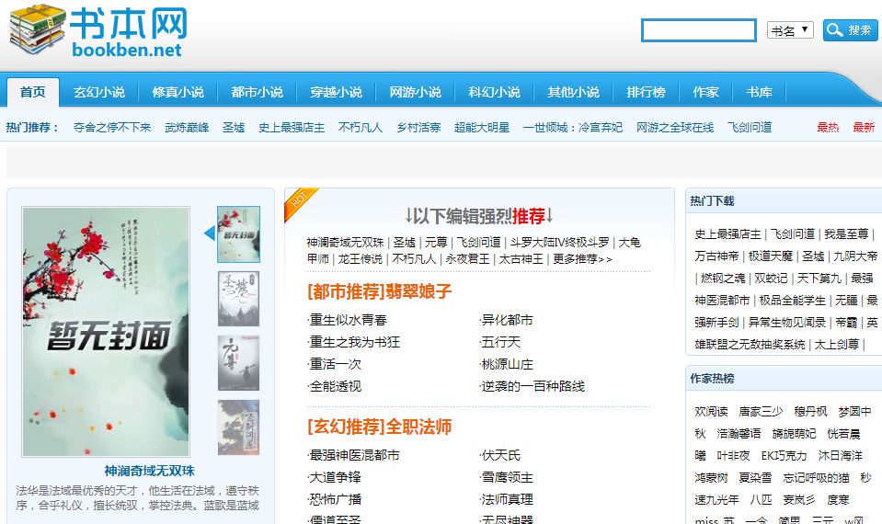The width and height of the screenshot is (882, 524).
Task: Click author 夏染雪 in 作家热榜
Action: pos(755,478)
